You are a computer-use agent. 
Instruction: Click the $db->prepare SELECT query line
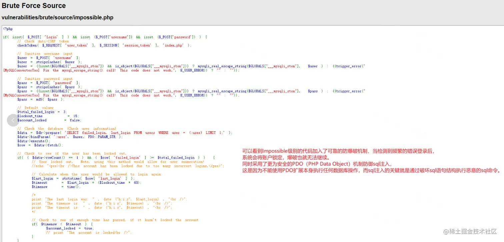[x=125, y=133]
